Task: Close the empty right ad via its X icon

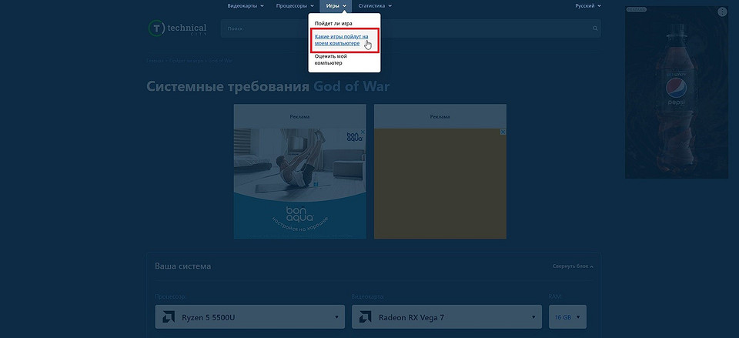Action: tap(503, 132)
